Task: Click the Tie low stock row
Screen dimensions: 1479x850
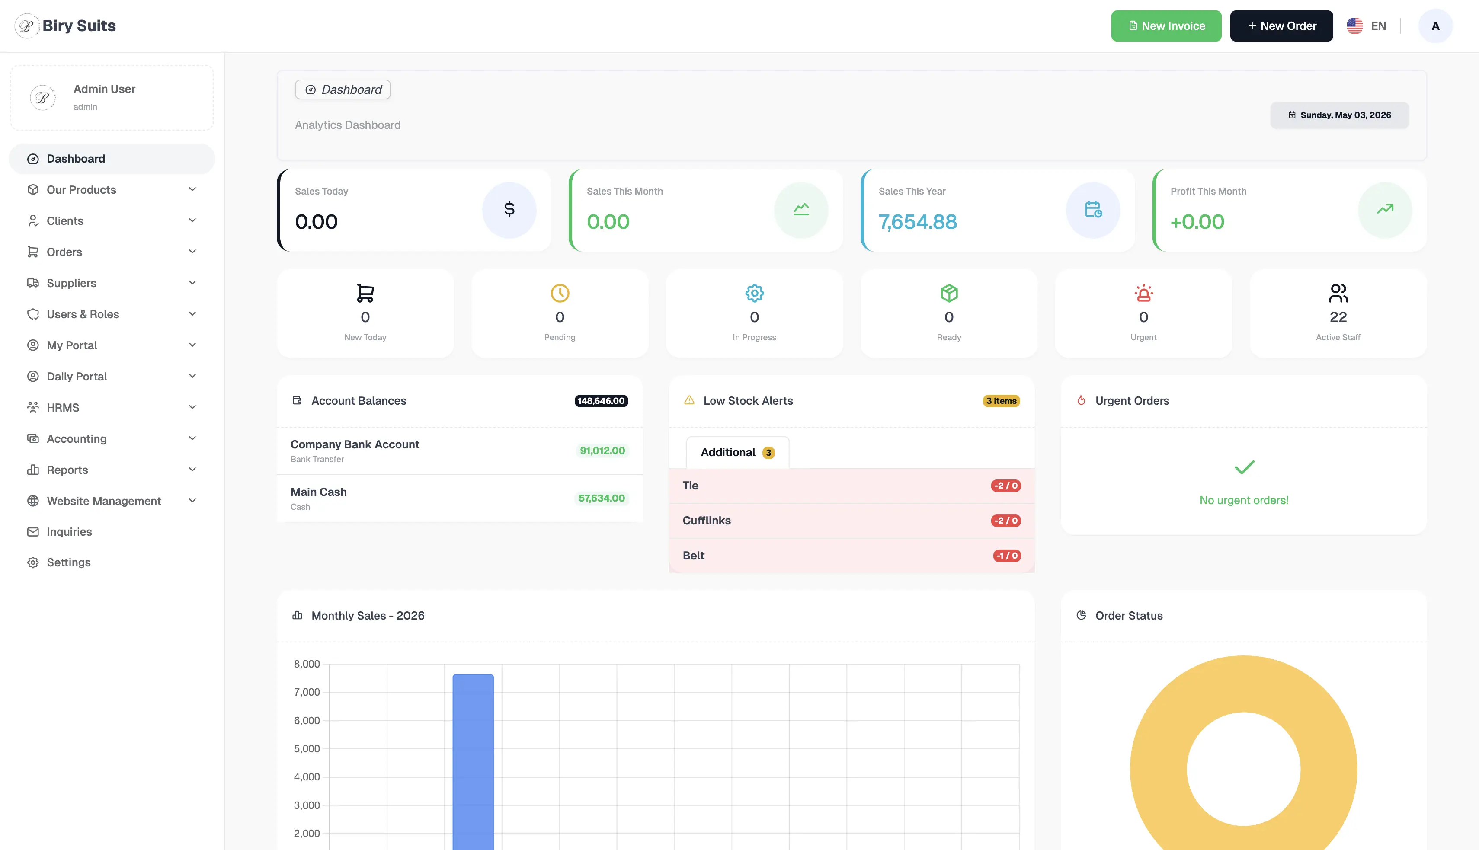Action: [852, 486]
